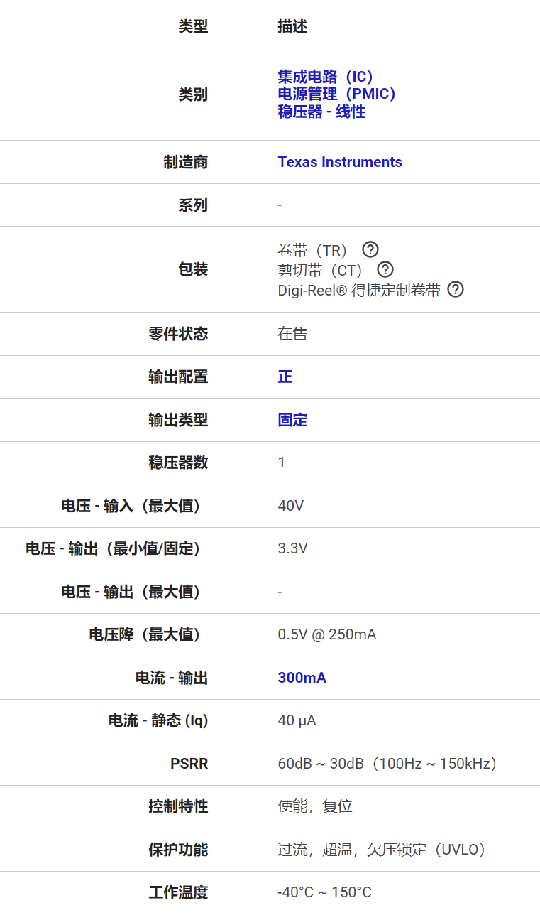Select the 固定 output type link
The image size is (540, 915).
click(292, 420)
